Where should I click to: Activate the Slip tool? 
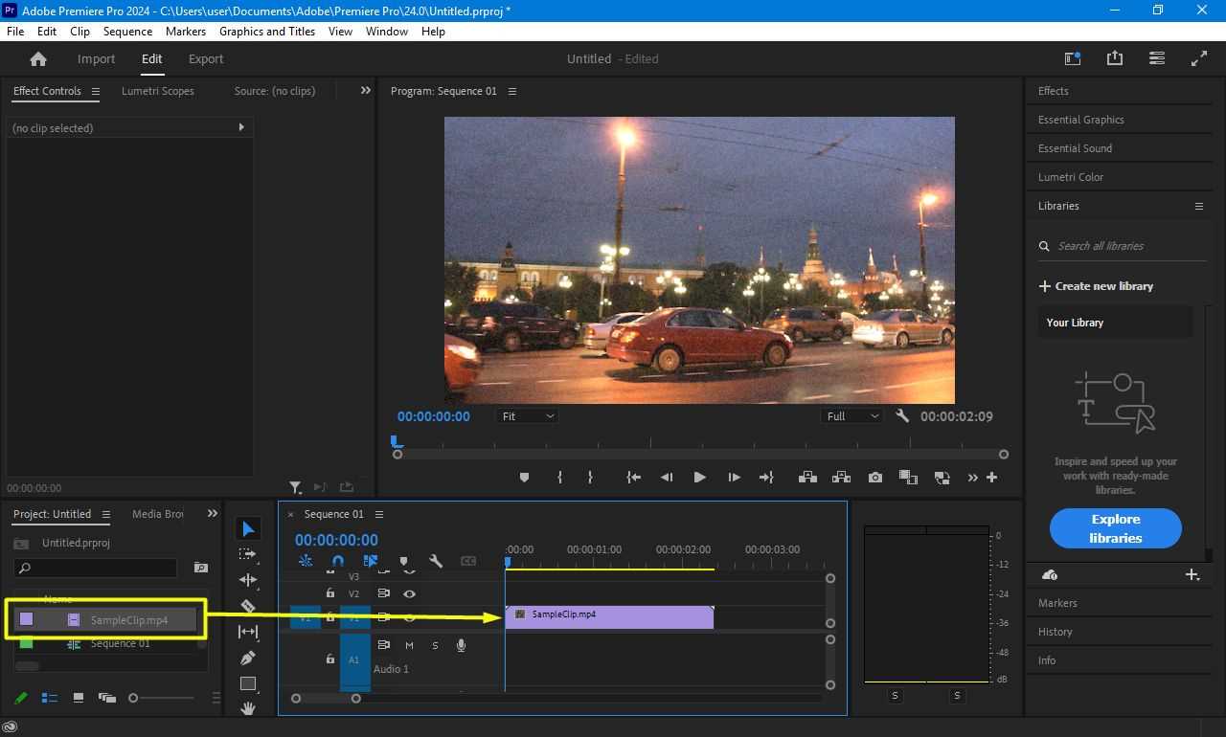coord(248,632)
